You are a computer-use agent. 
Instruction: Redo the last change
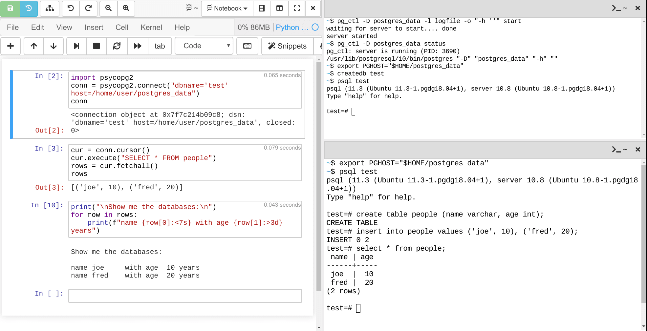point(88,9)
